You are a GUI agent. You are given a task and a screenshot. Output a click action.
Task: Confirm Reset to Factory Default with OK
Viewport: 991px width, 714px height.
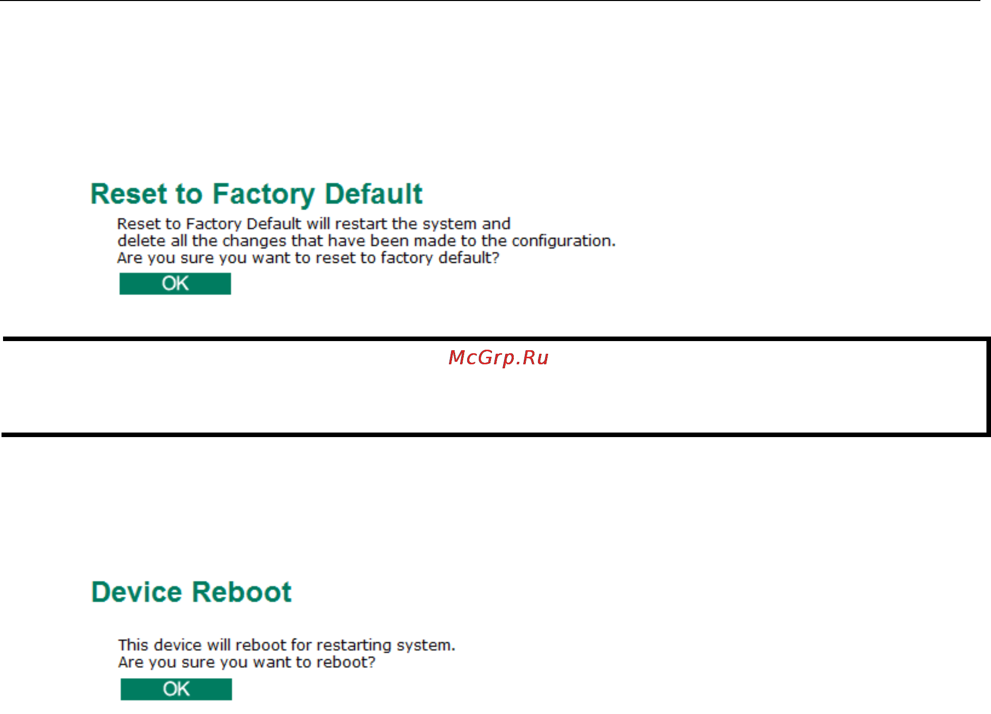click(175, 283)
